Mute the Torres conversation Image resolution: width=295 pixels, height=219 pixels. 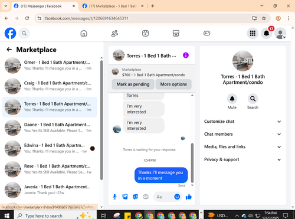coord(232,99)
